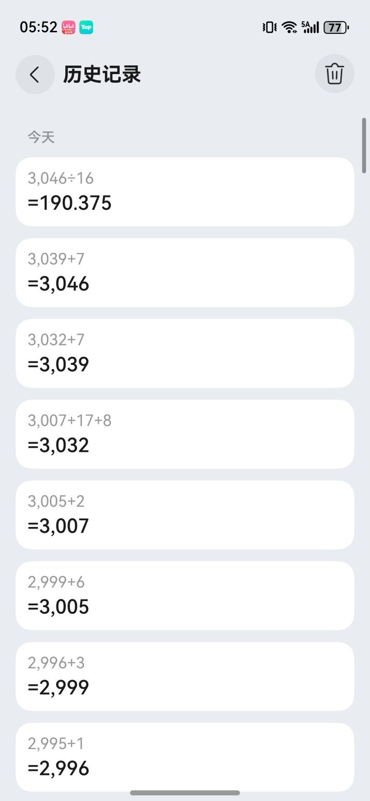Tap the Wi-Fi status icon
370x801 pixels.
[290, 27]
